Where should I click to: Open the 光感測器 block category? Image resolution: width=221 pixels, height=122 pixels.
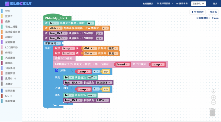10,58
